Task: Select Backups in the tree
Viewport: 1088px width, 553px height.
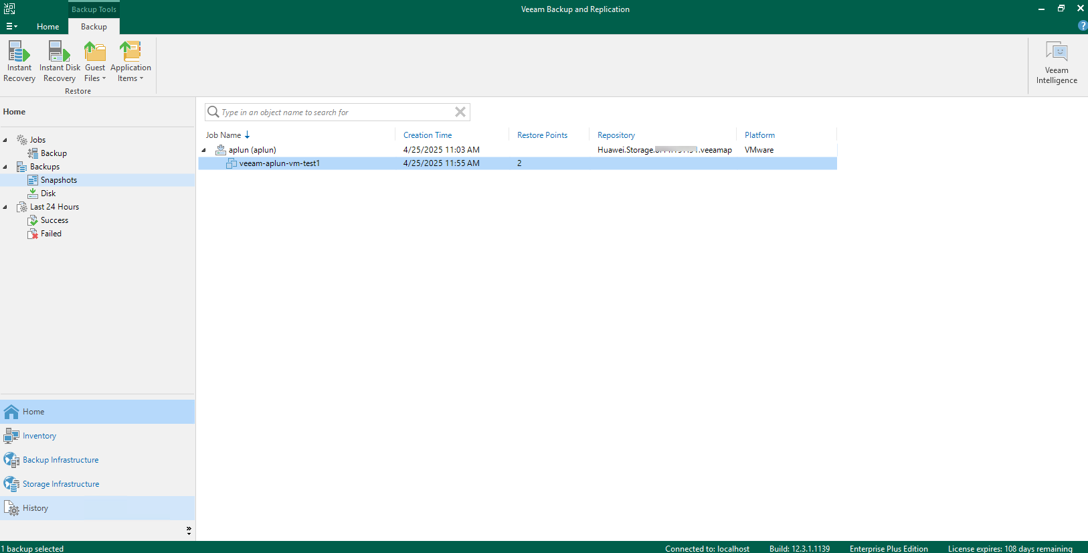Action: 45,167
